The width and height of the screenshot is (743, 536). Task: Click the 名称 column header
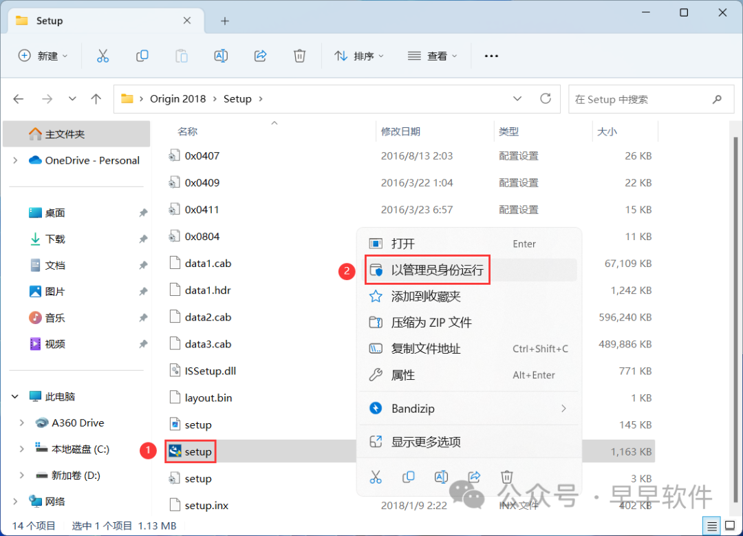tap(188, 131)
